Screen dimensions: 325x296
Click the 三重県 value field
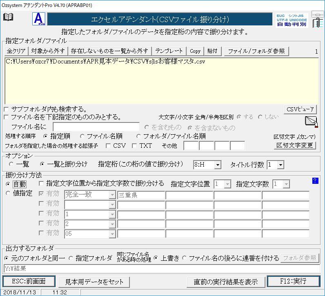(x=141, y=195)
